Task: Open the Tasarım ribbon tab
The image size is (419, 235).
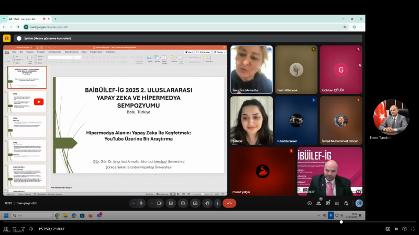Action: tap(30, 52)
